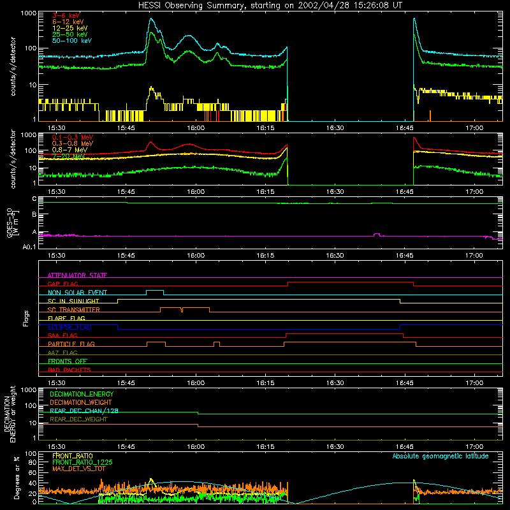The height and width of the screenshot is (510, 510).
Task: Click the REAR_DEC_WEIGHT legend label
Action: click(78, 419)
